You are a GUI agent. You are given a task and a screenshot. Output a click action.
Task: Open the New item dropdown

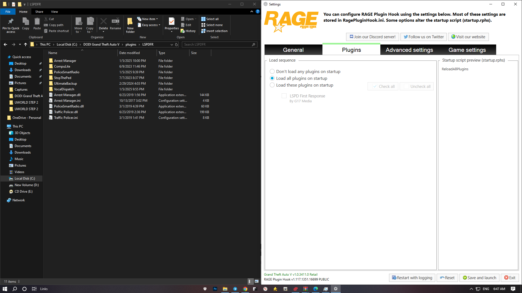tap(147, 19)
